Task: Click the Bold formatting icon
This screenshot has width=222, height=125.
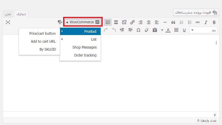Action: tap(214, 22)
